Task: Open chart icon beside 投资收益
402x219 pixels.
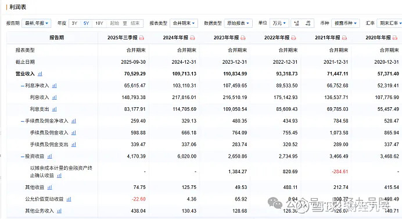Action: 50,156
